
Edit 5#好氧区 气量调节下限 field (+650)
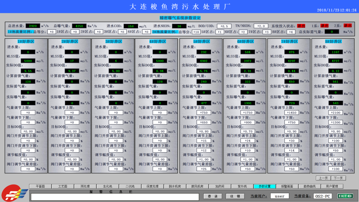tap(204, 122)
